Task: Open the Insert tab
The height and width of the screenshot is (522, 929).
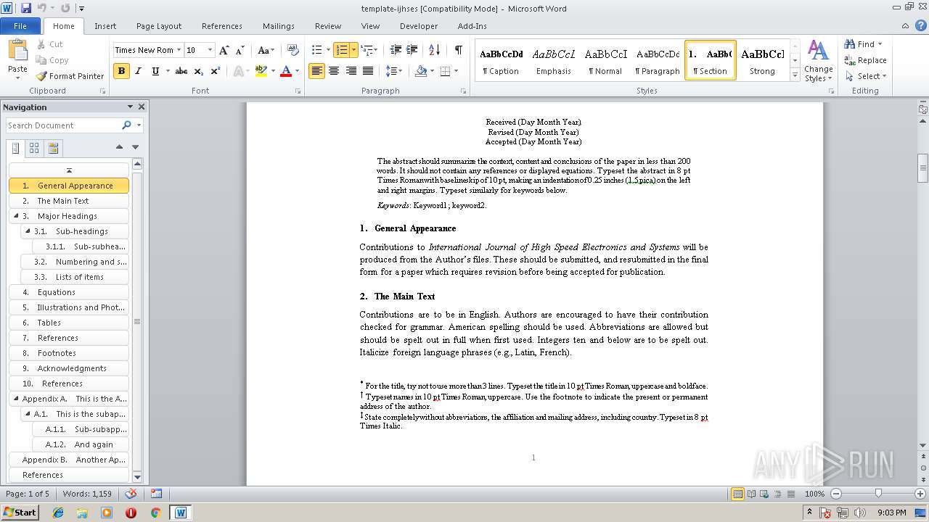Action: tap(105, 26)
